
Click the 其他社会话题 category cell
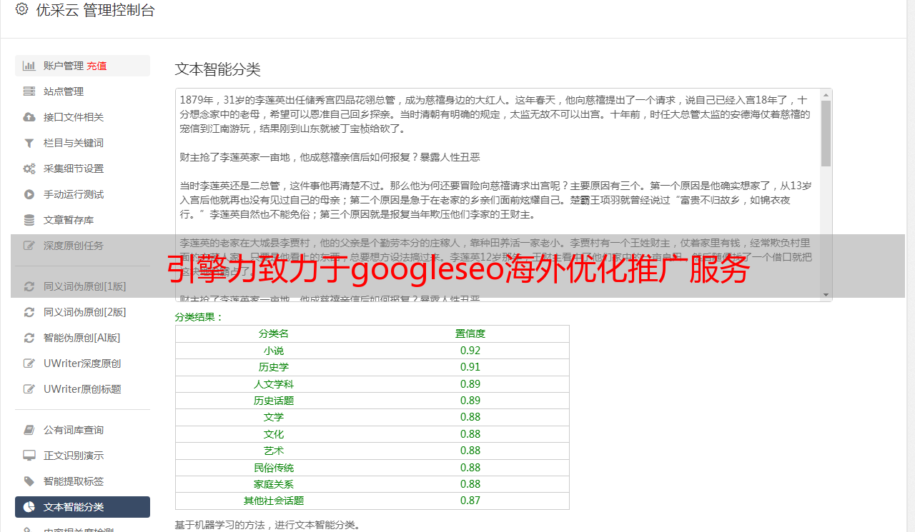pos(274,501)
